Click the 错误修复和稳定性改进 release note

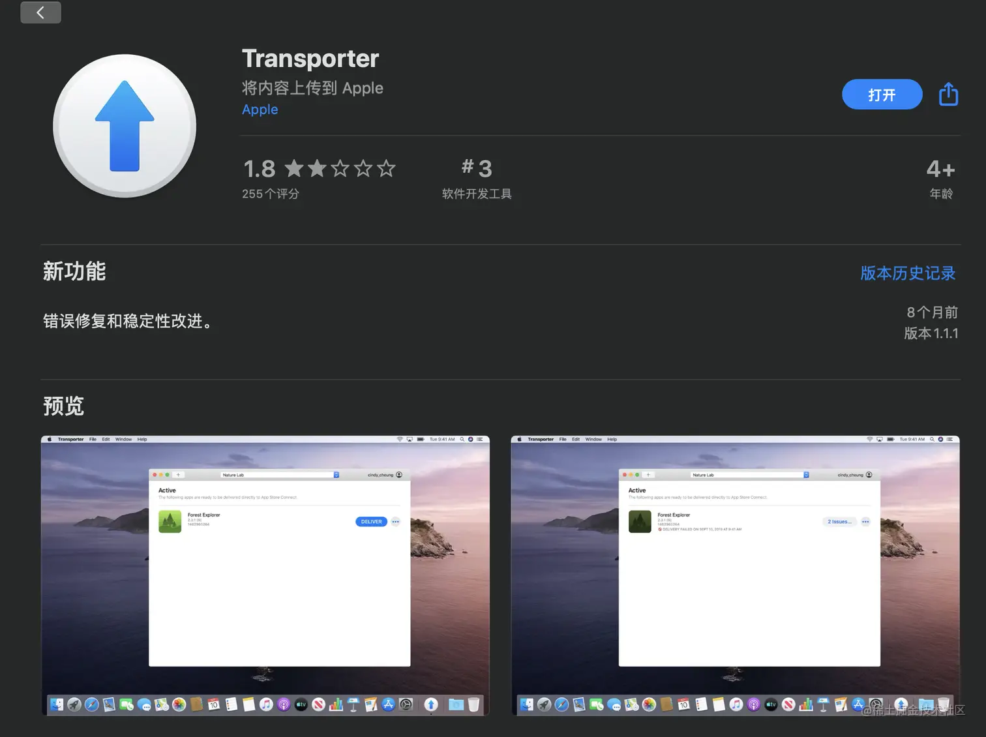tap(128, 321)
